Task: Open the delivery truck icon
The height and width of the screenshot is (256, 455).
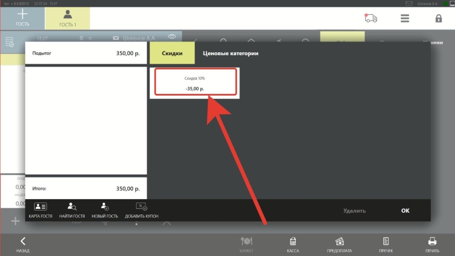Action: coord(371,18)
